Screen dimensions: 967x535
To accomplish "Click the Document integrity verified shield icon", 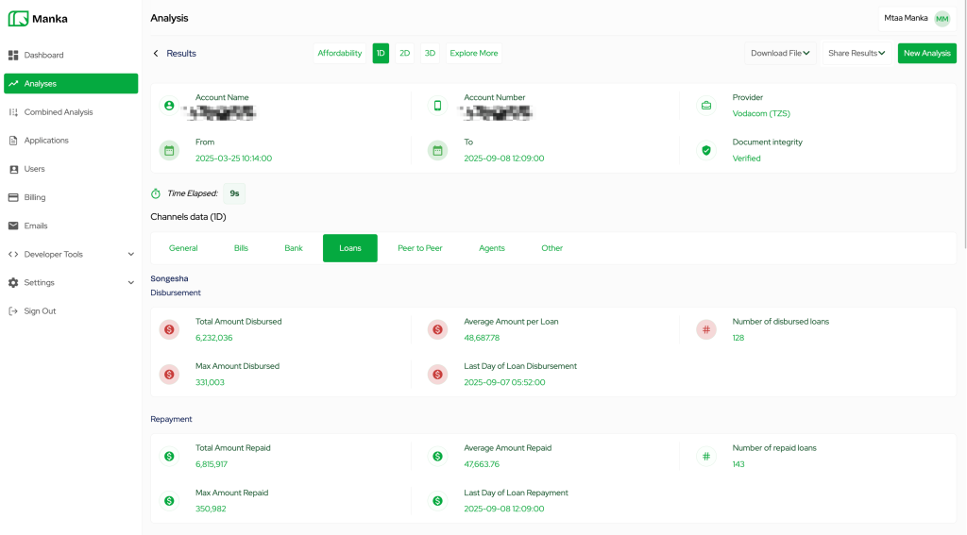I will point(705,150).
